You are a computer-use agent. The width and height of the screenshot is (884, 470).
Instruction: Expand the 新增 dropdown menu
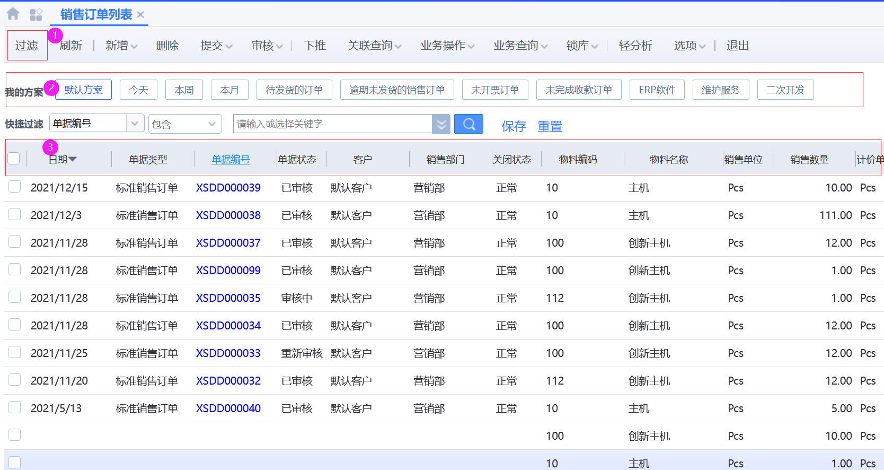(121, 46)
